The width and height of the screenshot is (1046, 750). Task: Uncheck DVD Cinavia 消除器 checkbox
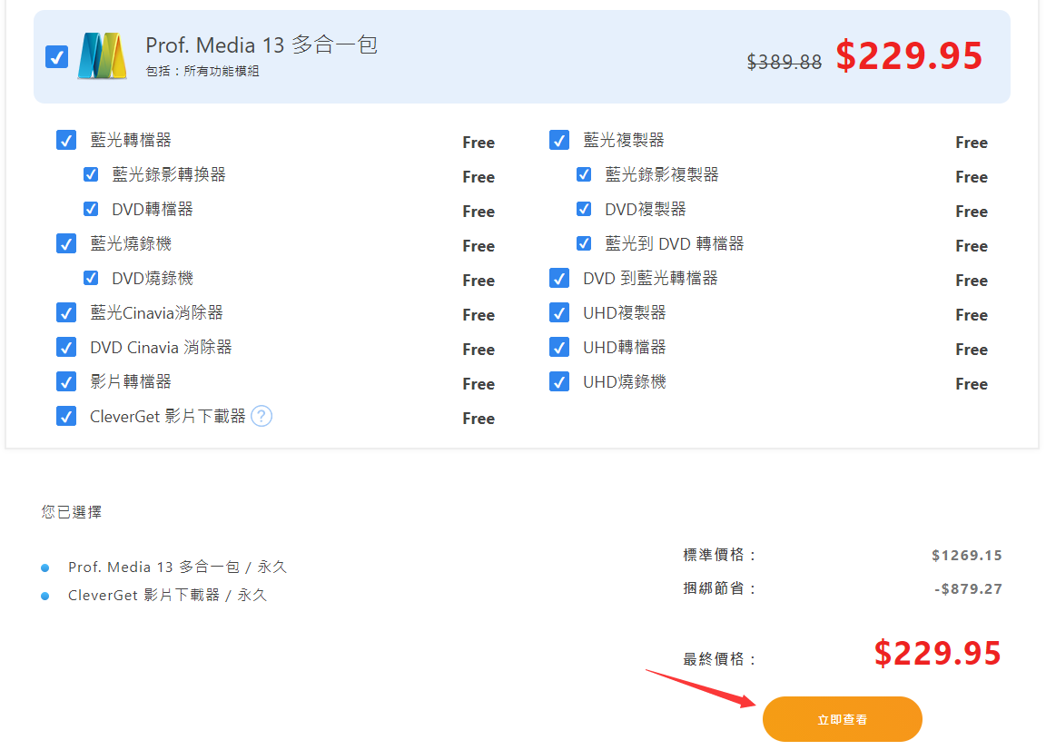66,347
